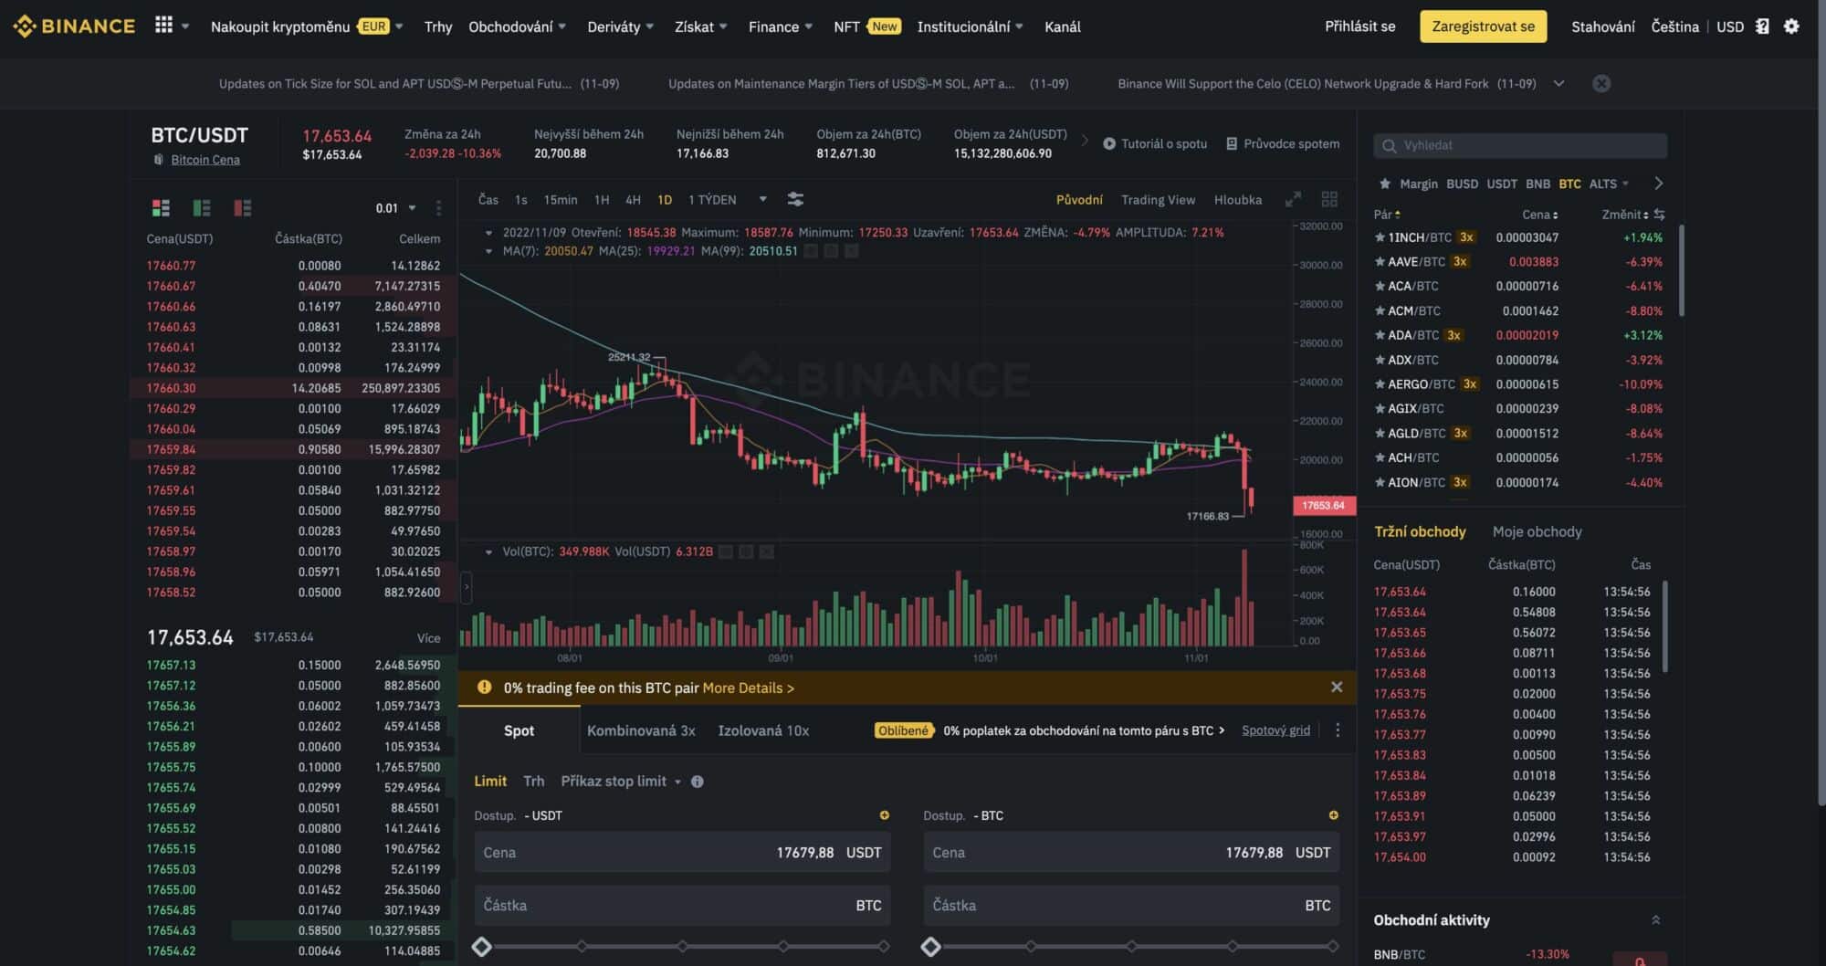Click Přihlásit se login link
This screenshot has width=1826, height=966.
[1359, 26]
